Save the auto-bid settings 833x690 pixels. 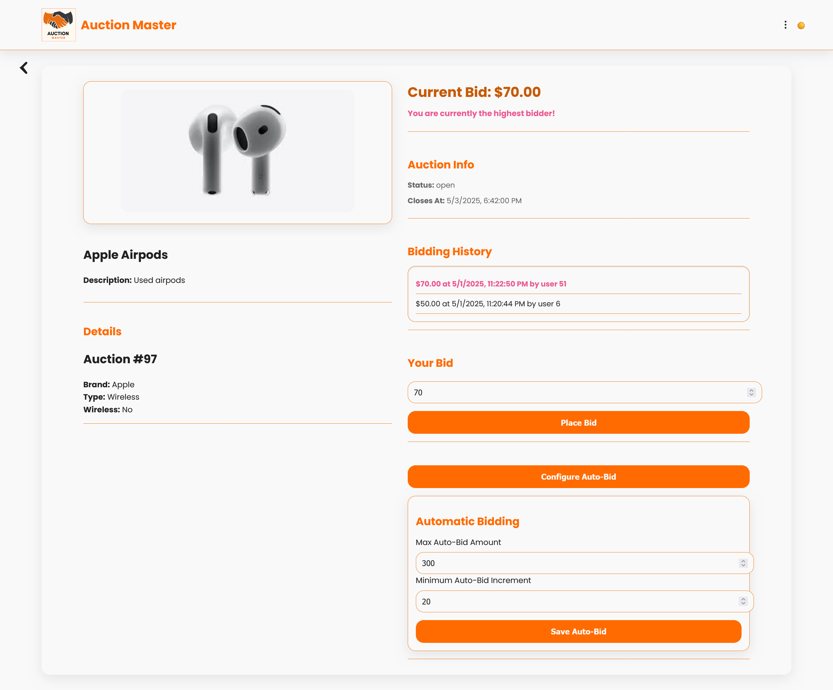pos(578,631)
